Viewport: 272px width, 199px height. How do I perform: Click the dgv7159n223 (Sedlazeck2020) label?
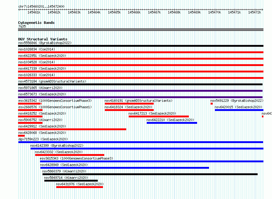(43, 139)
